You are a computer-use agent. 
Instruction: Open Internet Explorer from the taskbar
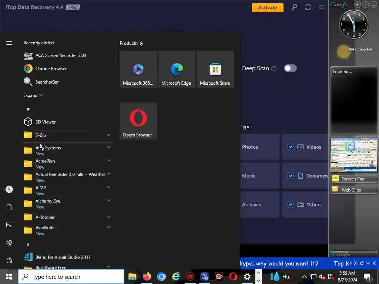176,277
